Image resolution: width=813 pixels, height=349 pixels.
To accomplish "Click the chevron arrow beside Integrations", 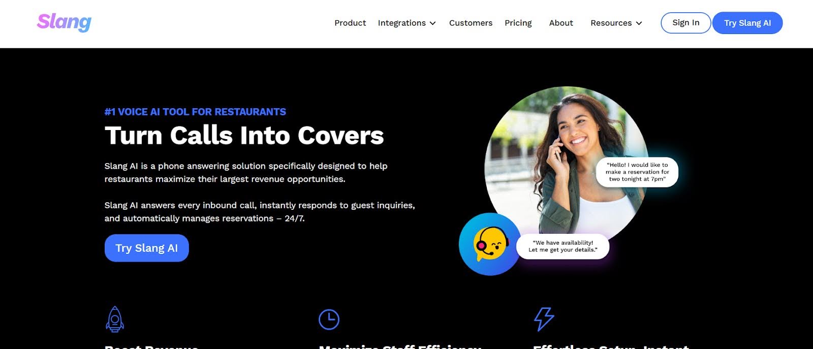I will (432, 23).
